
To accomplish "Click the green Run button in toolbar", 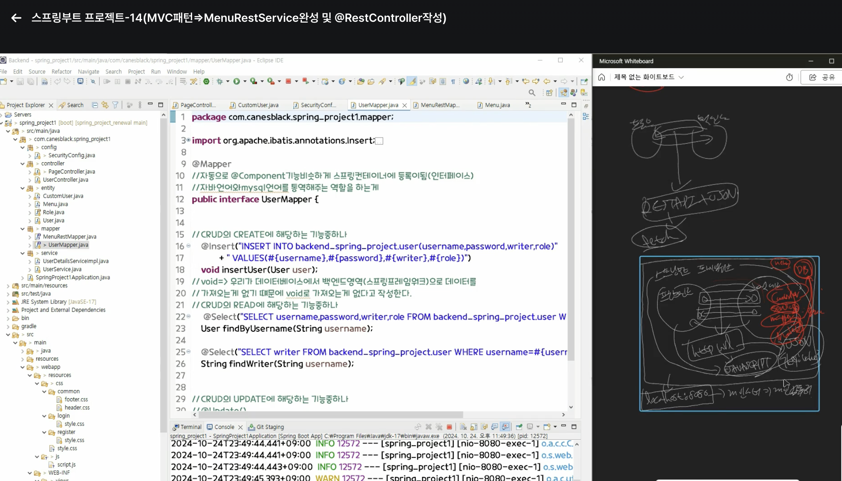I will point(237,81).
